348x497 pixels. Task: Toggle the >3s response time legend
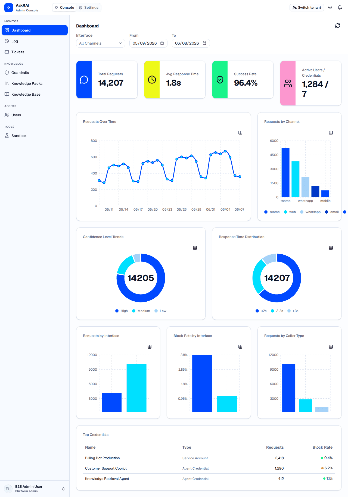pyautogui.click(x=293, y=311)
